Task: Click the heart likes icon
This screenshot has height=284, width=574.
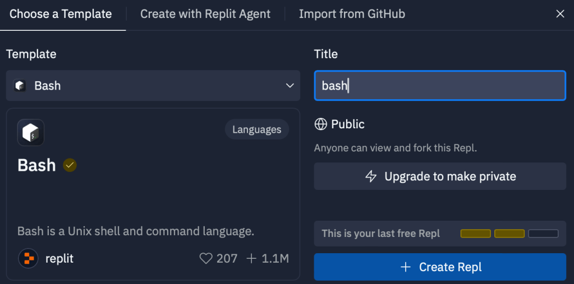Action: (x=206, y=258)
